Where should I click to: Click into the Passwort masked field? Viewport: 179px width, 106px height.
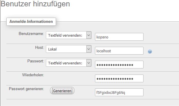tap(119, 64)
